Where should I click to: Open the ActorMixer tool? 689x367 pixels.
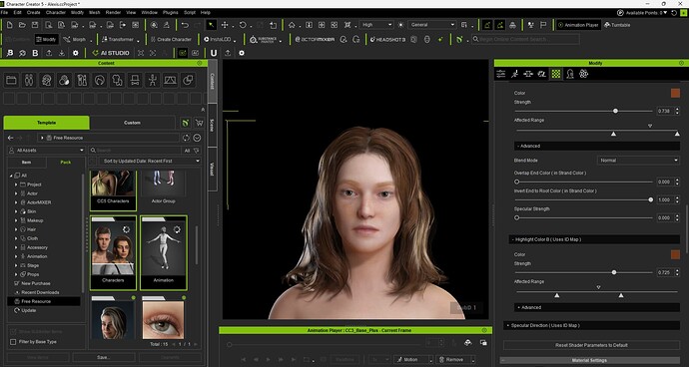(315, 39)
